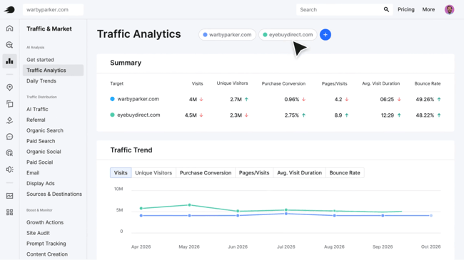This screenshot has width=464, height=260.
Task: Click the Unique Visitors column header
Action: click(232, 83)
